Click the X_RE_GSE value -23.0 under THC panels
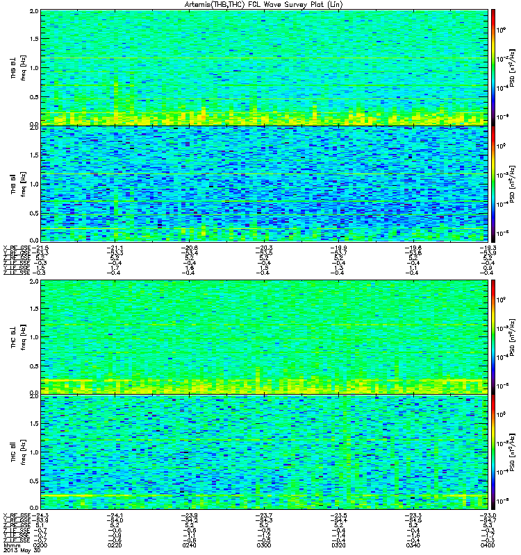 488,515
